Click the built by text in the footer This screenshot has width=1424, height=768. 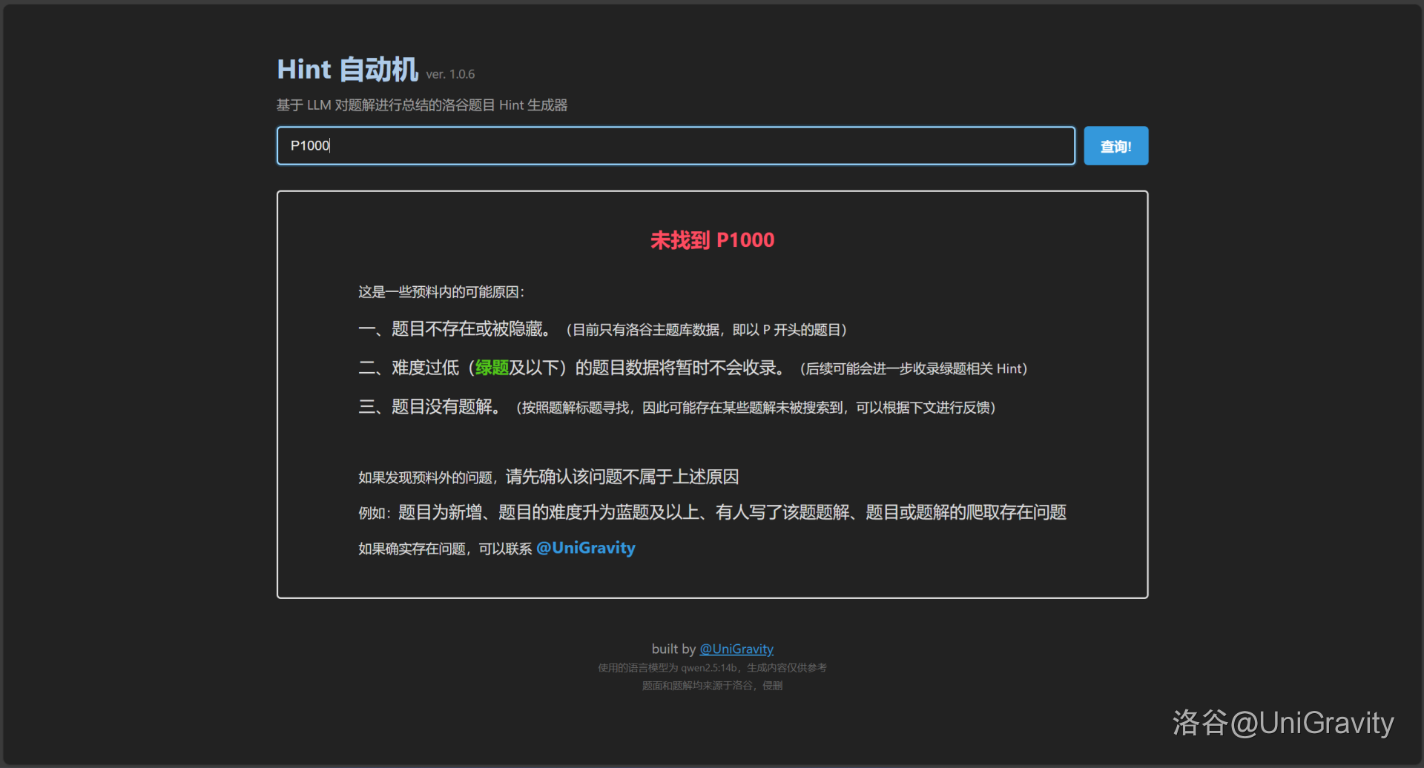pos(673,649)
